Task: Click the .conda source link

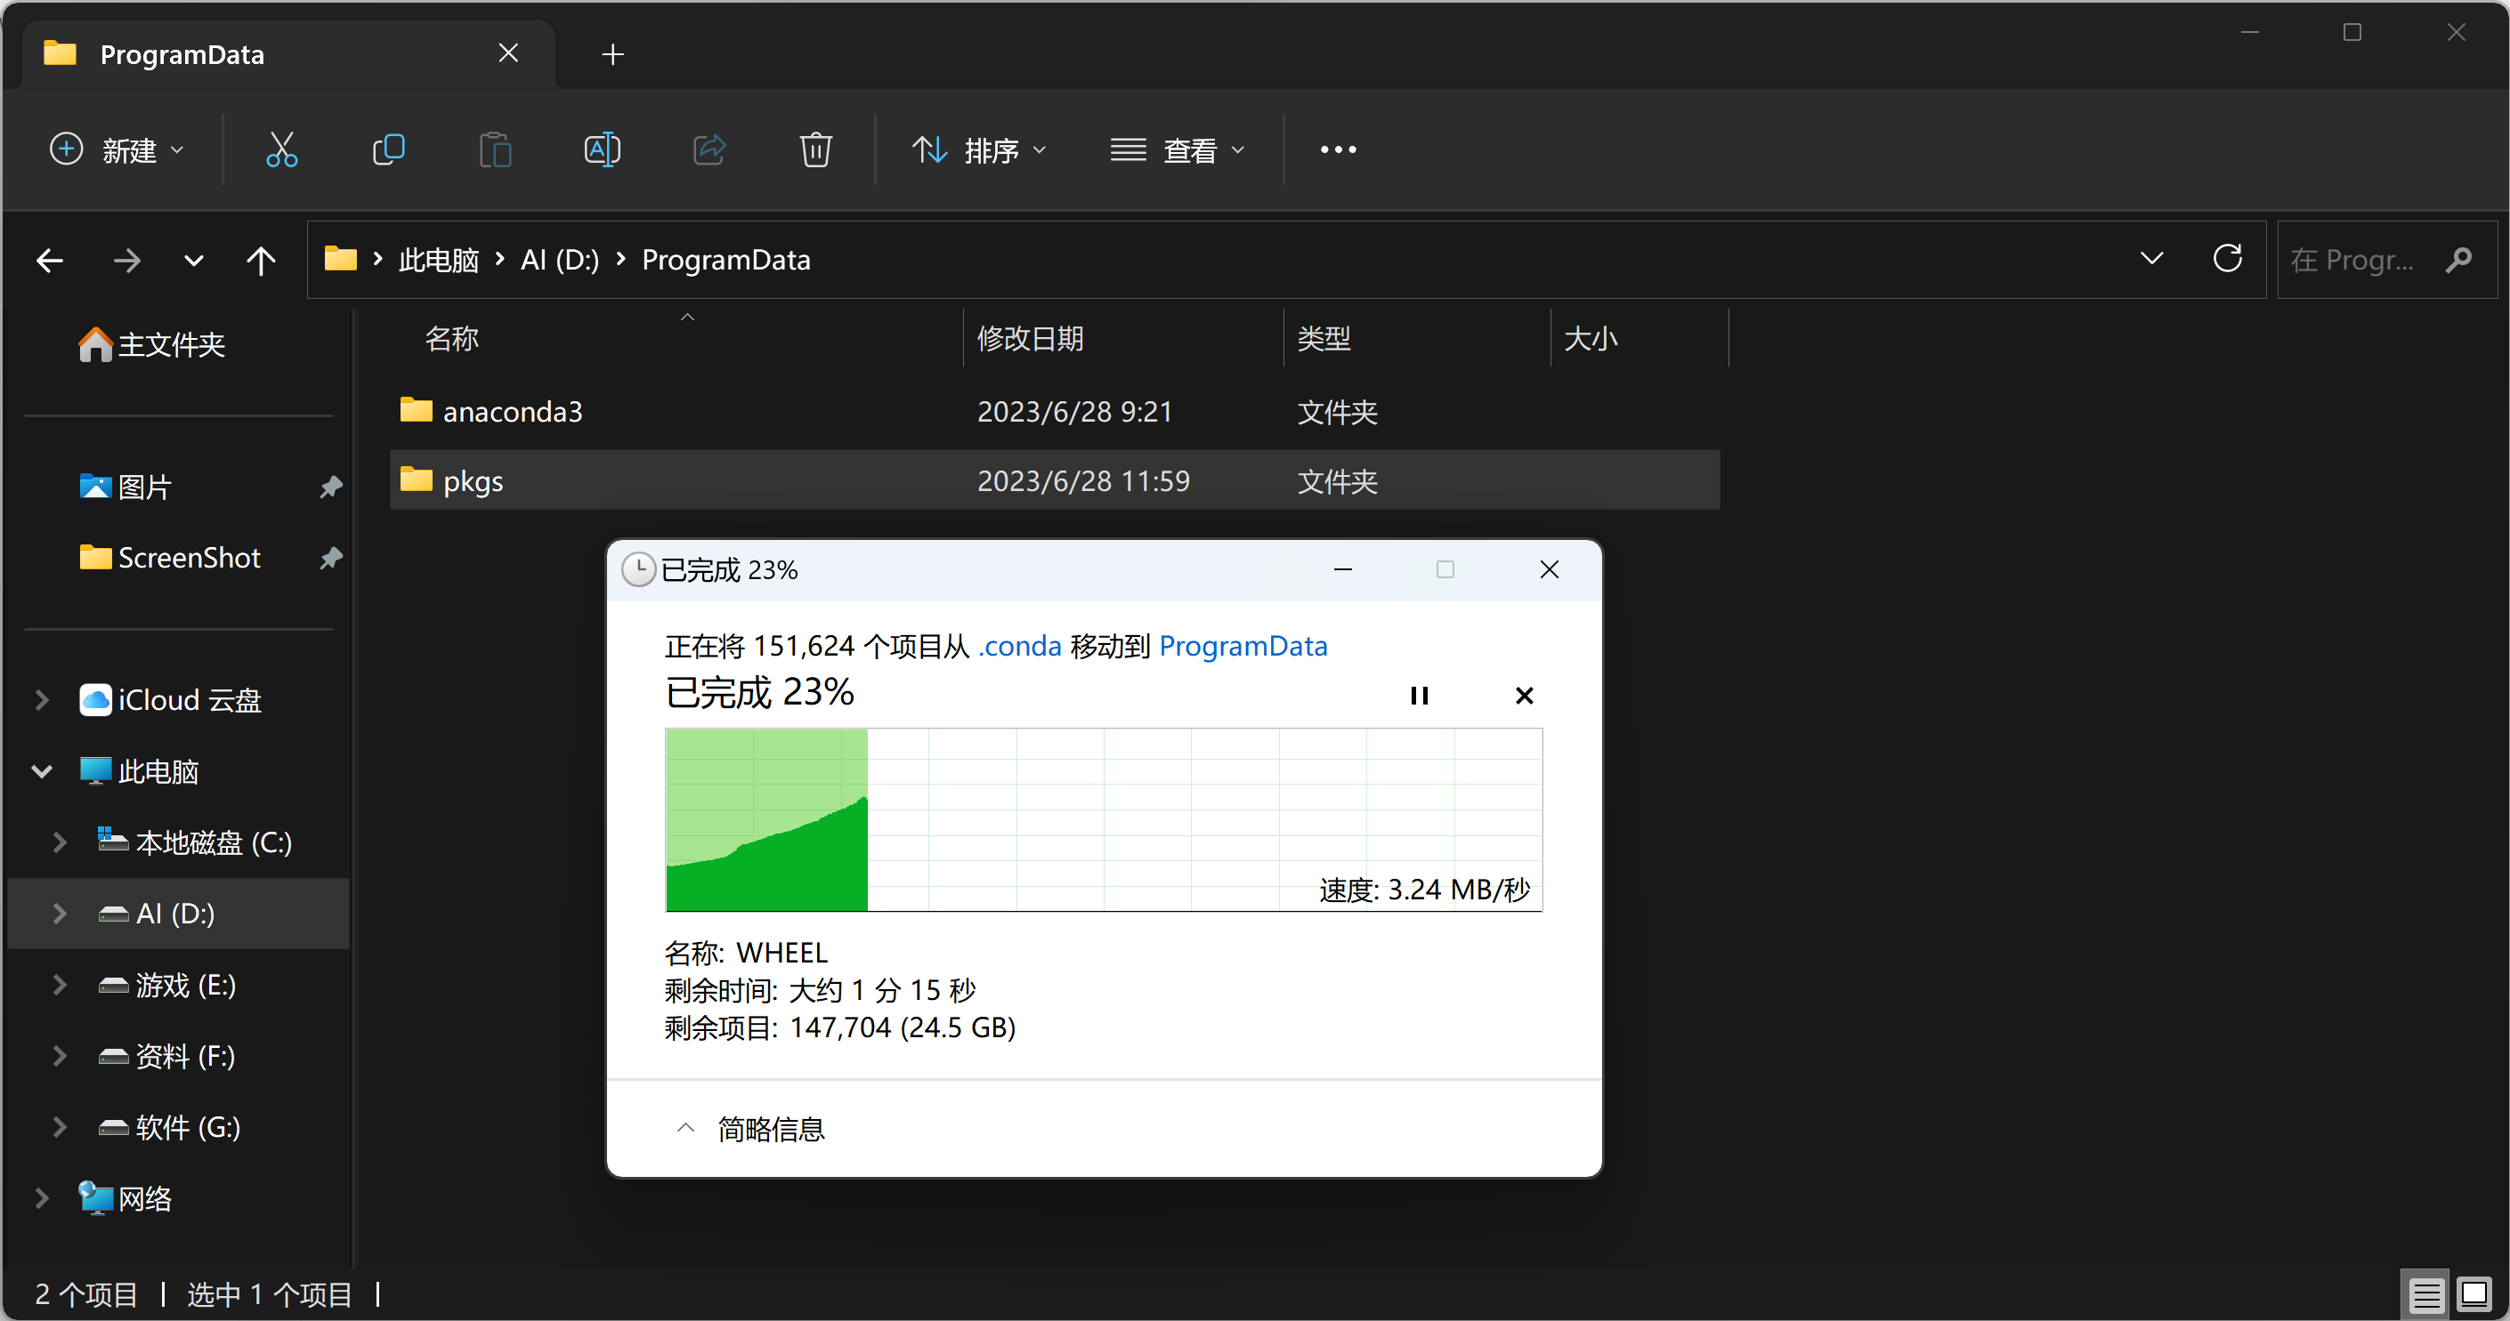Action: pos(1019,647)
